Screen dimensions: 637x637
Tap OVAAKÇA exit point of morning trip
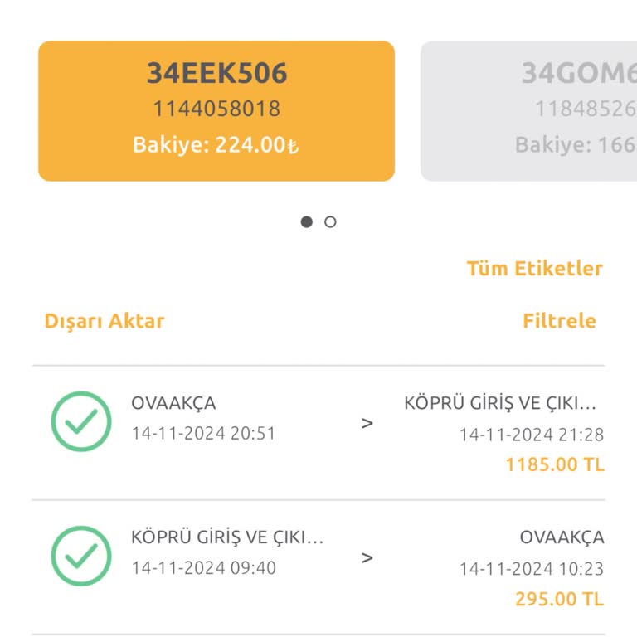coord(562,537)
